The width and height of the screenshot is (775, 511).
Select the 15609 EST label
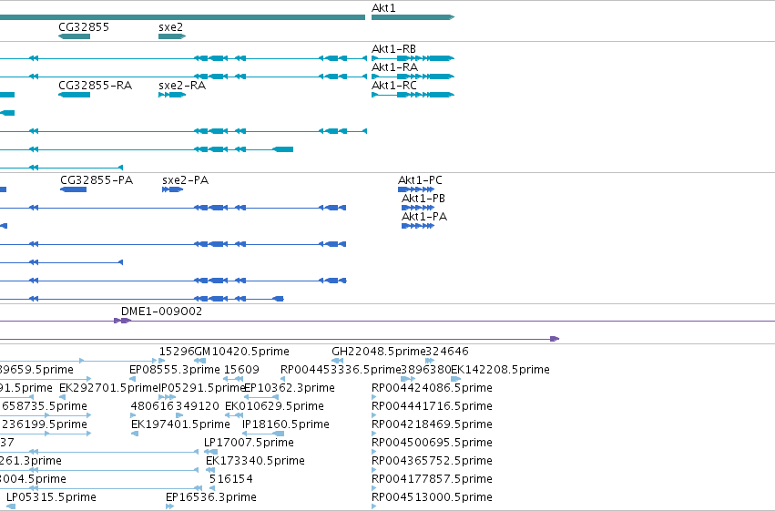tap(241, 370)
